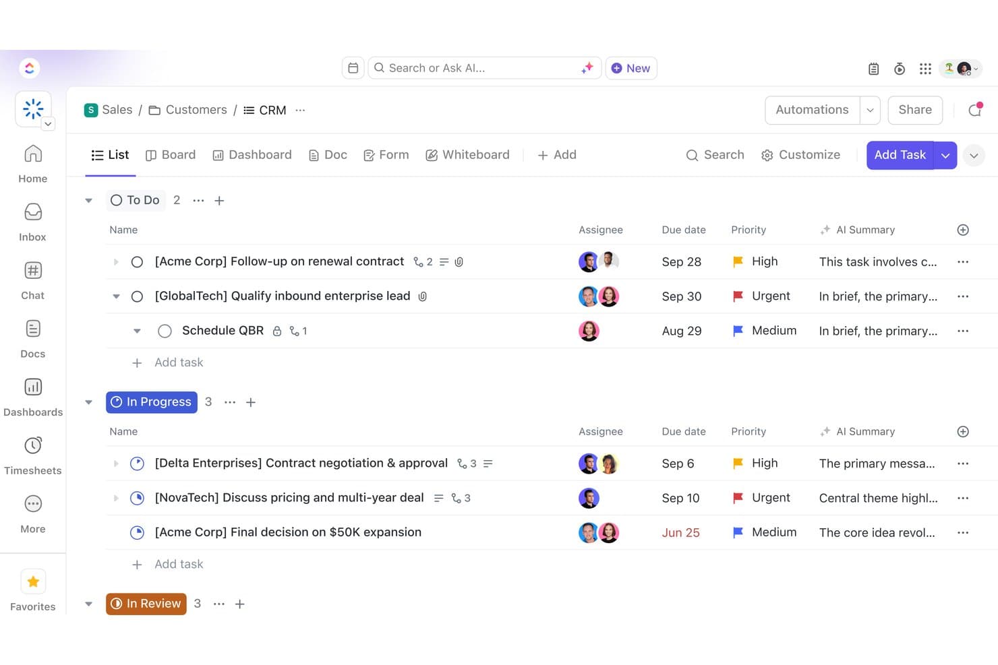Click the New button
The height and width of the screenshot is (665, 998).
coord(631,68)
